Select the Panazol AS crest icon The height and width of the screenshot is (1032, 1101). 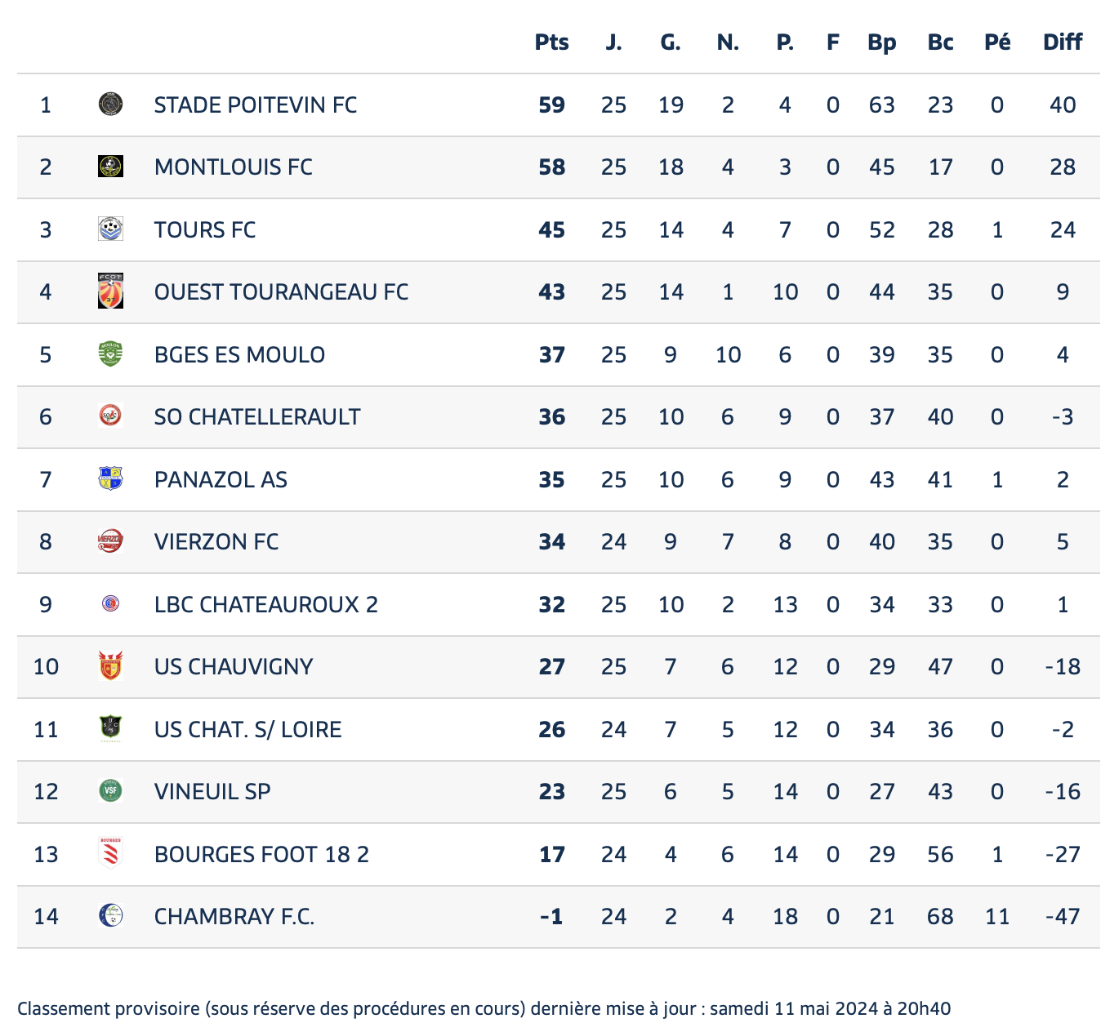(110, 479)
